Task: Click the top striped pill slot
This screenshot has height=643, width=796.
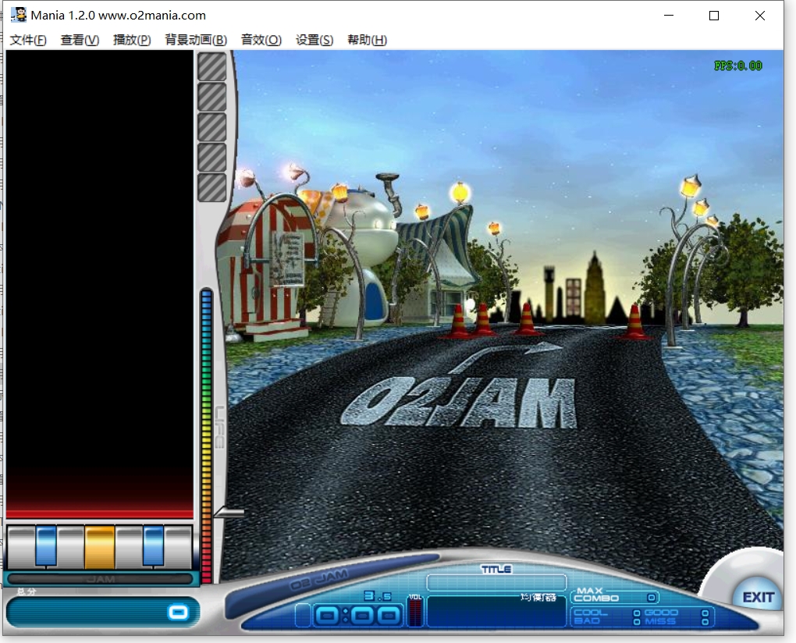Action: (211, 67)
